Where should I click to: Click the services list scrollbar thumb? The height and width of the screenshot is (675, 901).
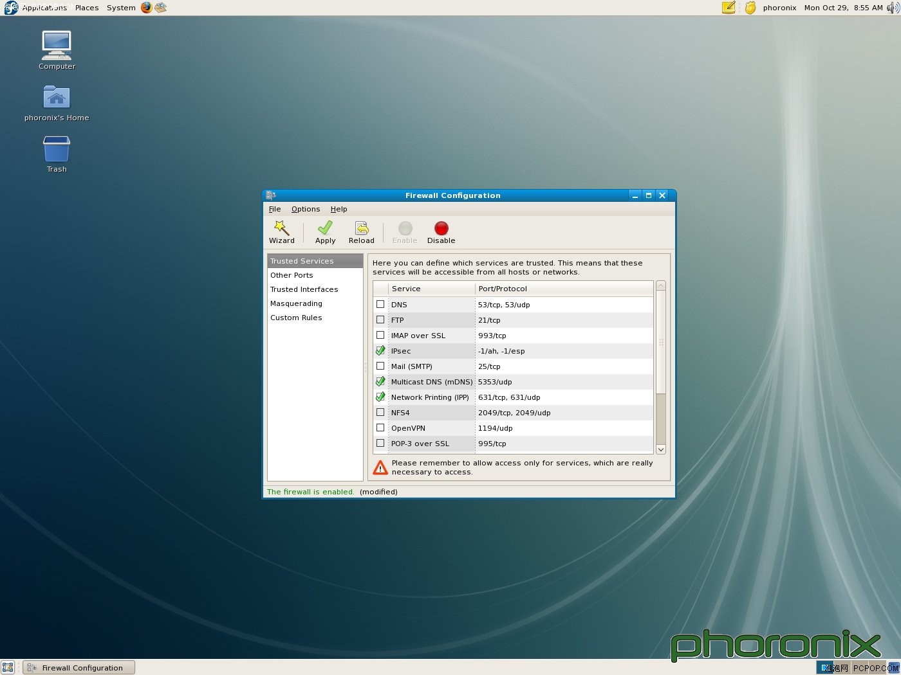pyautogui.click(x=661, y=343)
